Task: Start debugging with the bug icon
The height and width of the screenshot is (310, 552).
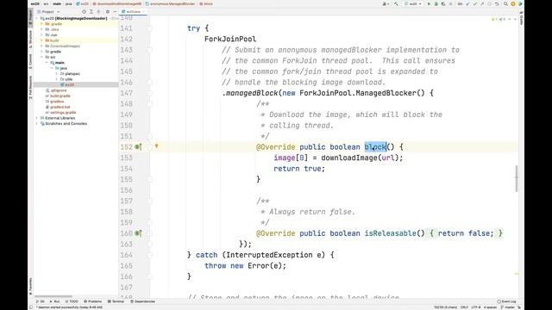Action: coord(436,3)
